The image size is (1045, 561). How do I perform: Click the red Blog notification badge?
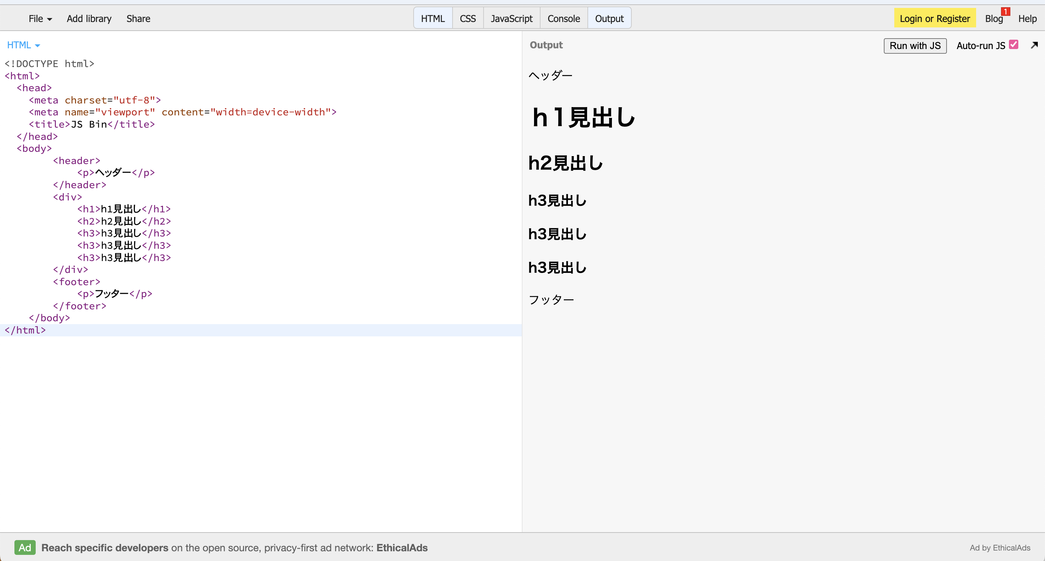point(1005,12)
